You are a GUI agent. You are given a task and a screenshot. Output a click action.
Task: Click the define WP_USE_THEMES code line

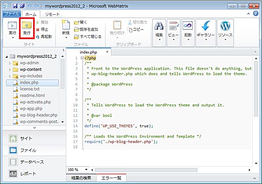coord(119,126)
